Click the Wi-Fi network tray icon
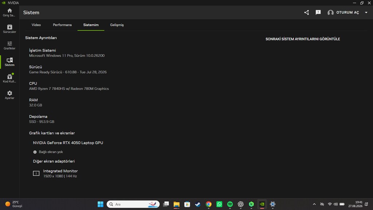 [x=330, y=204]
